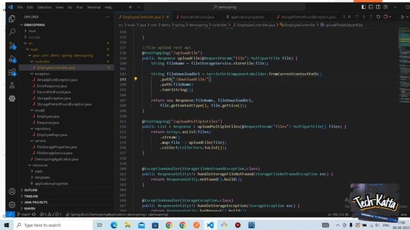Open the Customize Layout icon

pyautogui.click(x=386, y=7)
